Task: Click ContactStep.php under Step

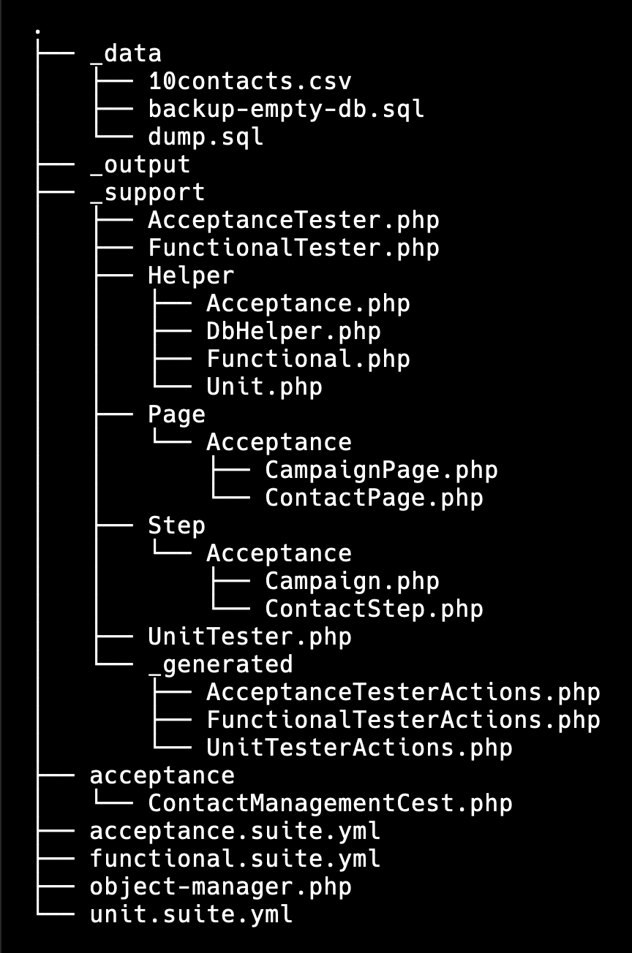Action: (374, 609)
